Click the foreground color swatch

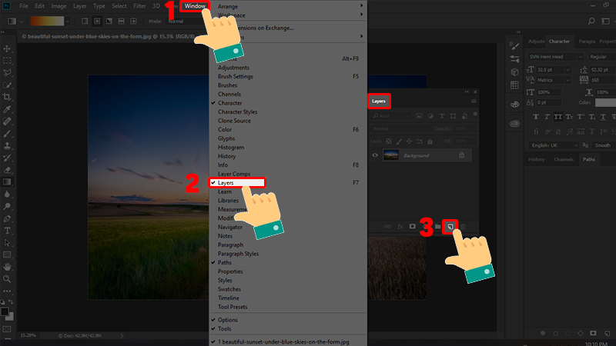[x=5, y=312]
